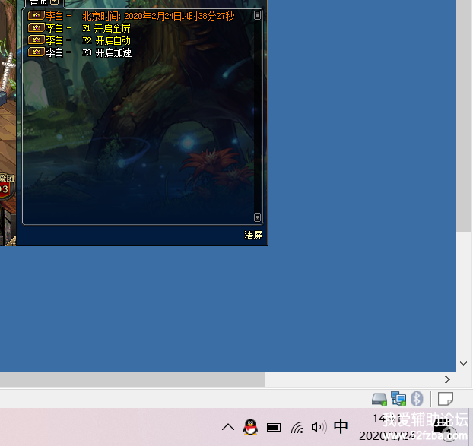Screen dimensions: 473x446
Task: Click the Bluetooth status icon
Action: [x=417, y=399]
